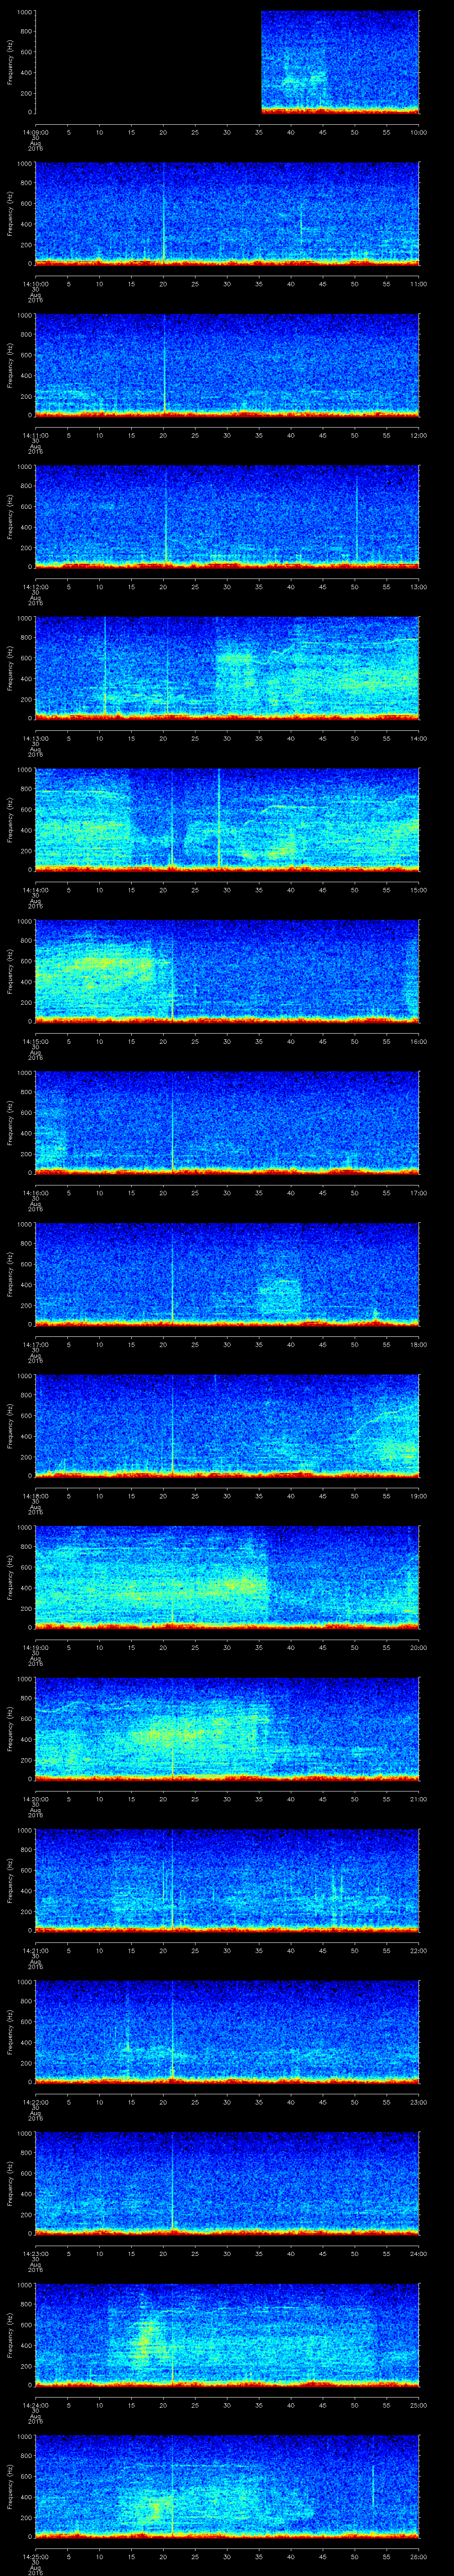Click the spectrogram panel starting at 14:19:00
454x2576 pixels.
click(227, 1577)
